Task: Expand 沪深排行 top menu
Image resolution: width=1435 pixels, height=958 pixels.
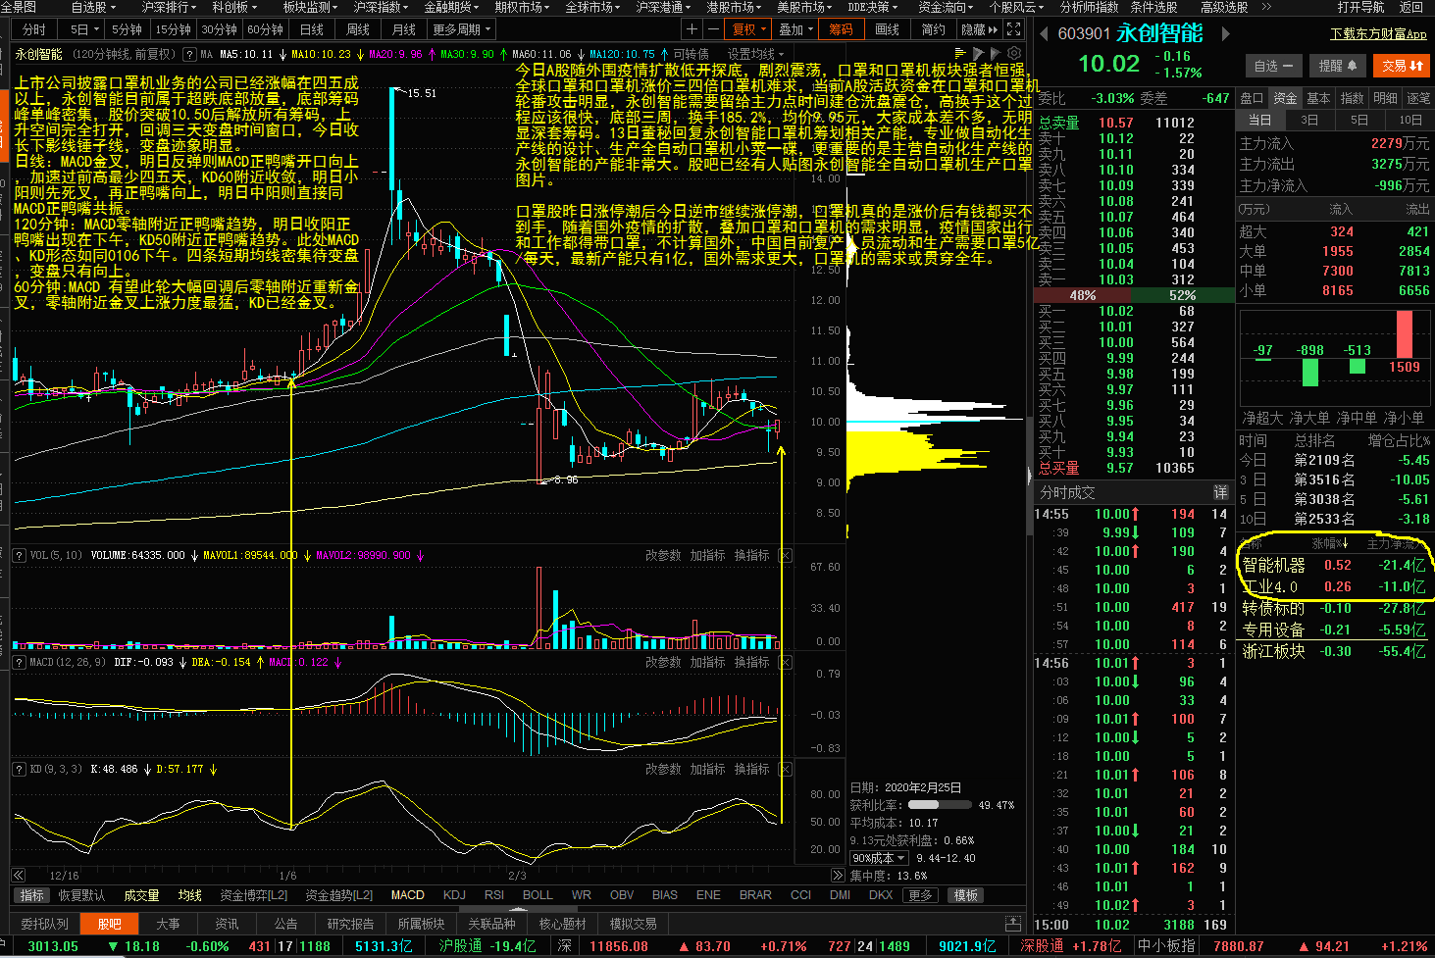Action: 170,7
